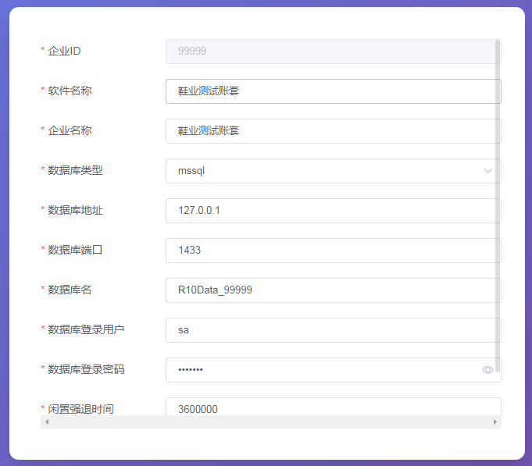The image size is (532, 466).
Task: Click the vertical scrollbar thumb
Action: [x=498, y=195]
